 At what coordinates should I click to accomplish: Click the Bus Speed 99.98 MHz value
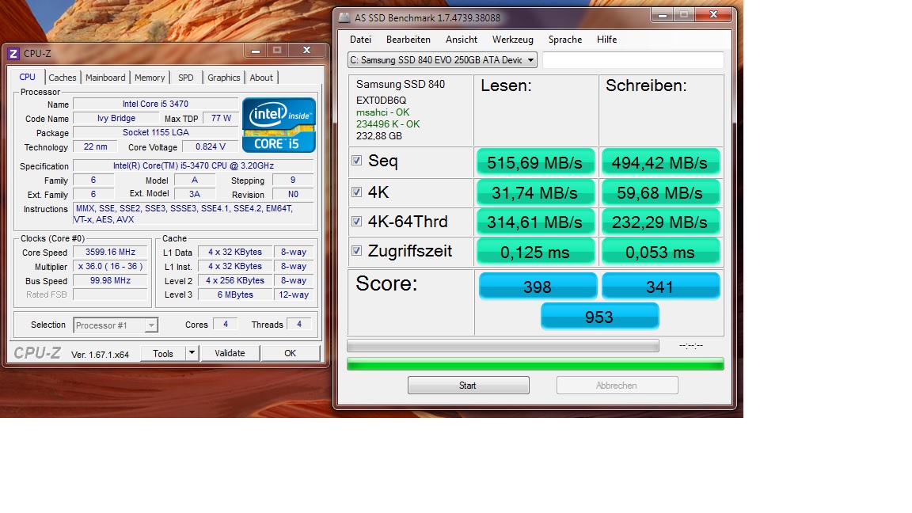point(111,280)
